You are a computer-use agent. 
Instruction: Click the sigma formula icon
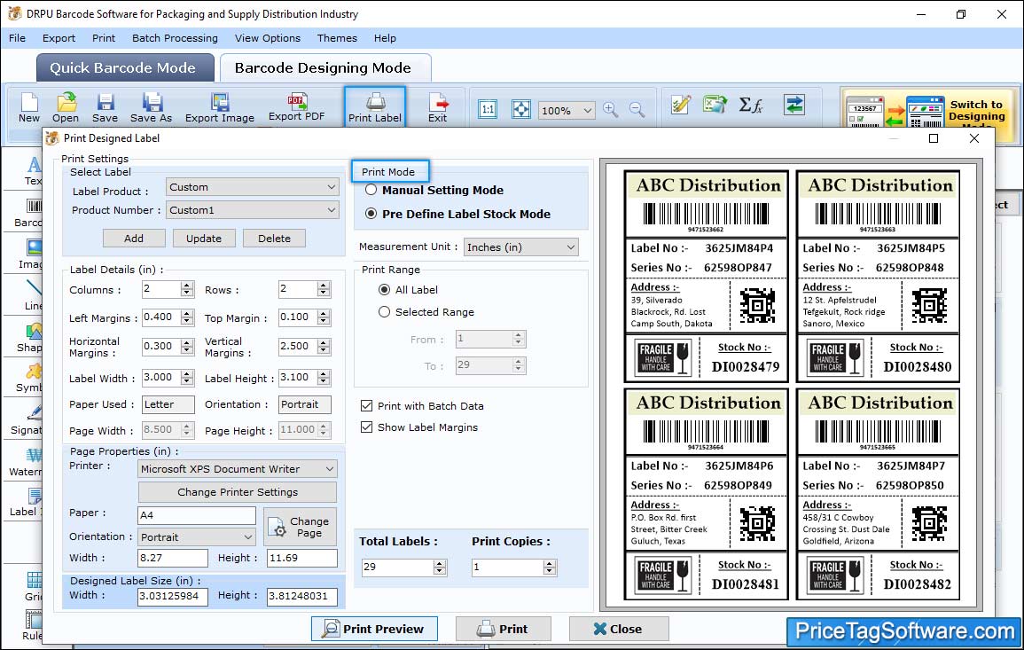750,105
